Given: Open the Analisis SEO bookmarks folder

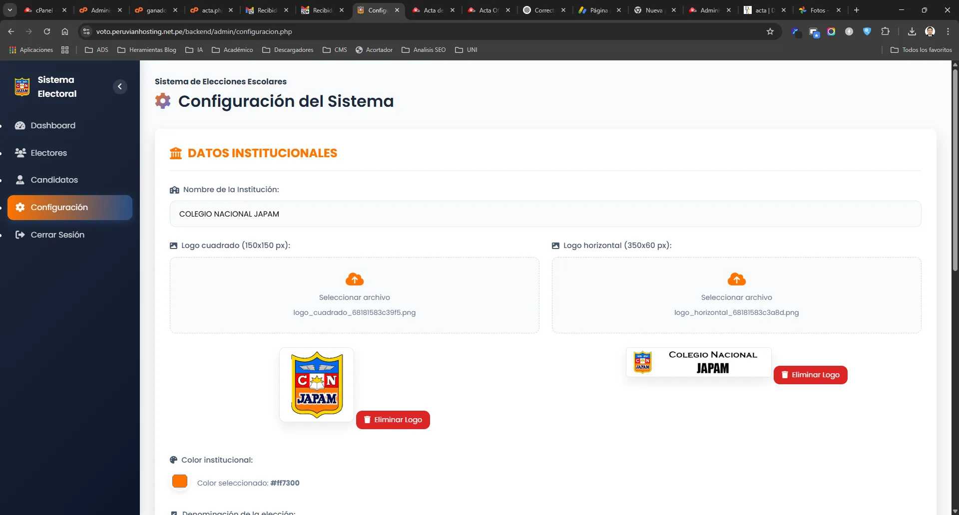Looking at the screenshot, I should coord(424,50).
